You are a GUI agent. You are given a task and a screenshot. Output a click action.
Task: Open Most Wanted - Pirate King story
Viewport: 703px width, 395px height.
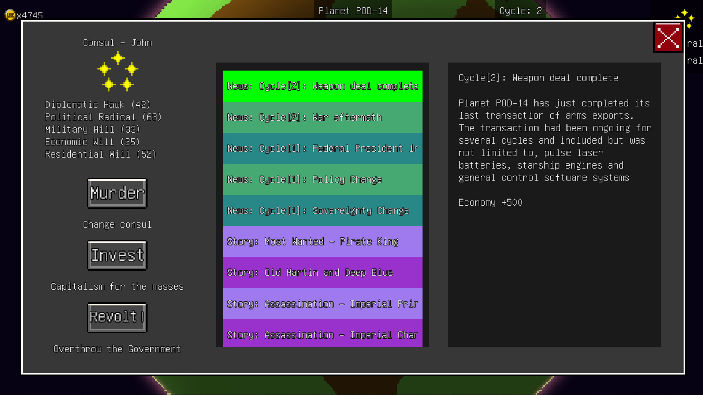click(322, 242)
